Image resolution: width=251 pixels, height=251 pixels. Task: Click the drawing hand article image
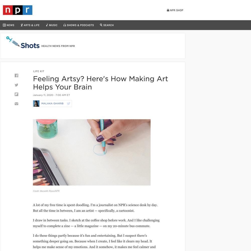(92, 152)
